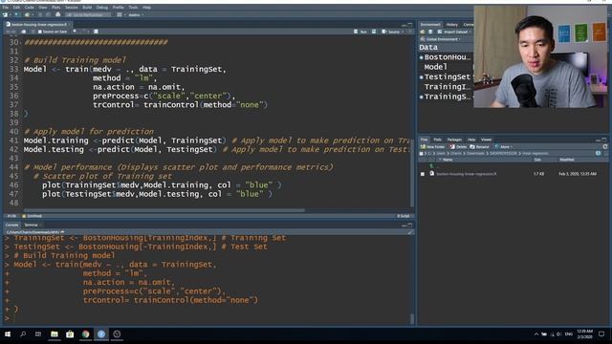Image resolution: width=612 pixels, height=344 pixels.
Task: Toggle the Source on Save checkbox
Action: point(40,32)
